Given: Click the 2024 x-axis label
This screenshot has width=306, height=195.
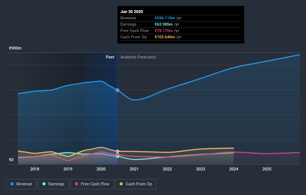Looking at the screenshot, I should (234, 169).
